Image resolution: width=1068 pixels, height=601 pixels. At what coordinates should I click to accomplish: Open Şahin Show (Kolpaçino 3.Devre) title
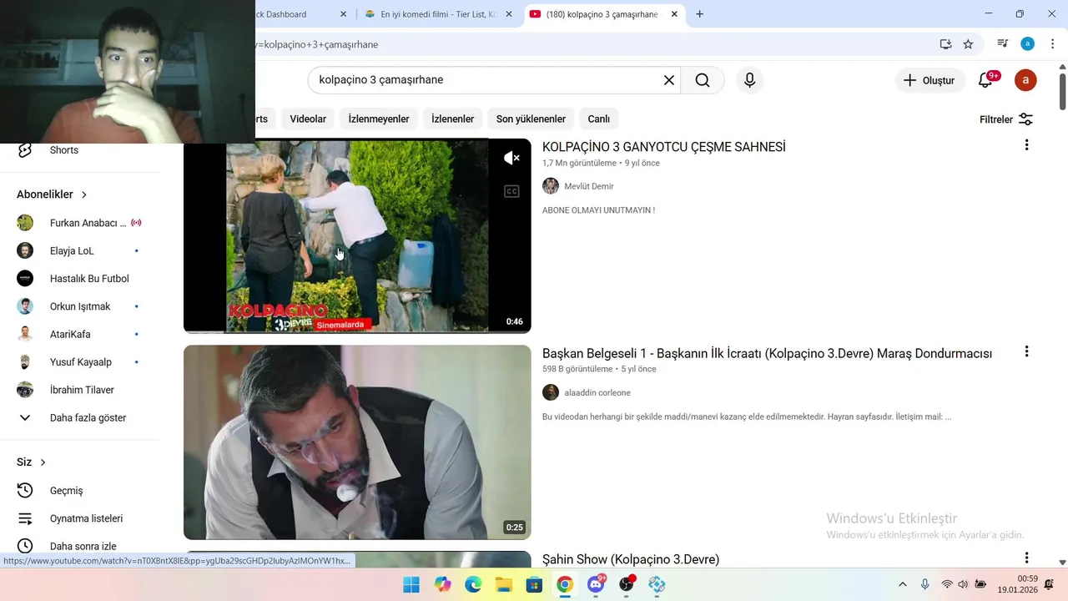pos(631,559)
